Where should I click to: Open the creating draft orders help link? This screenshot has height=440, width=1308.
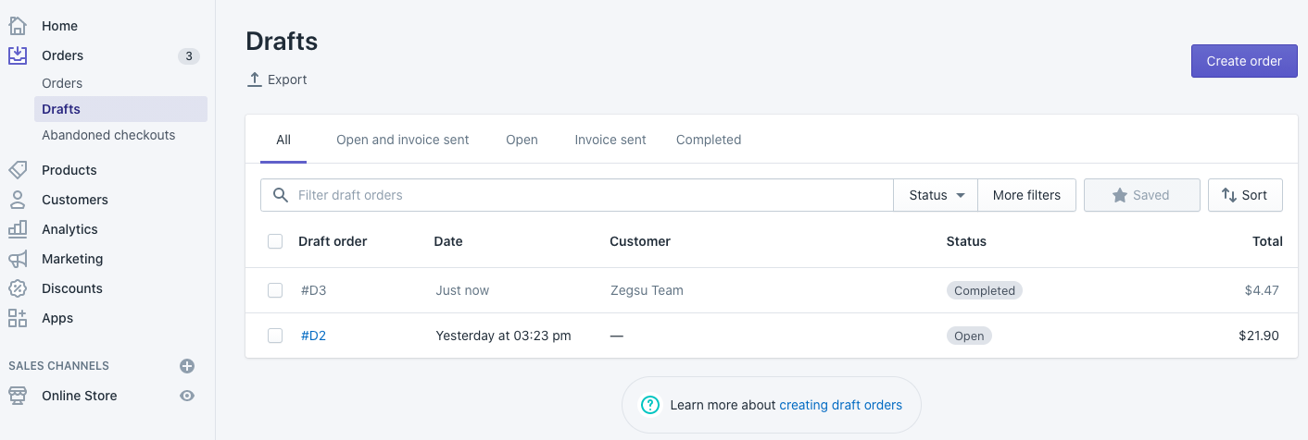[x=840, y=405]
